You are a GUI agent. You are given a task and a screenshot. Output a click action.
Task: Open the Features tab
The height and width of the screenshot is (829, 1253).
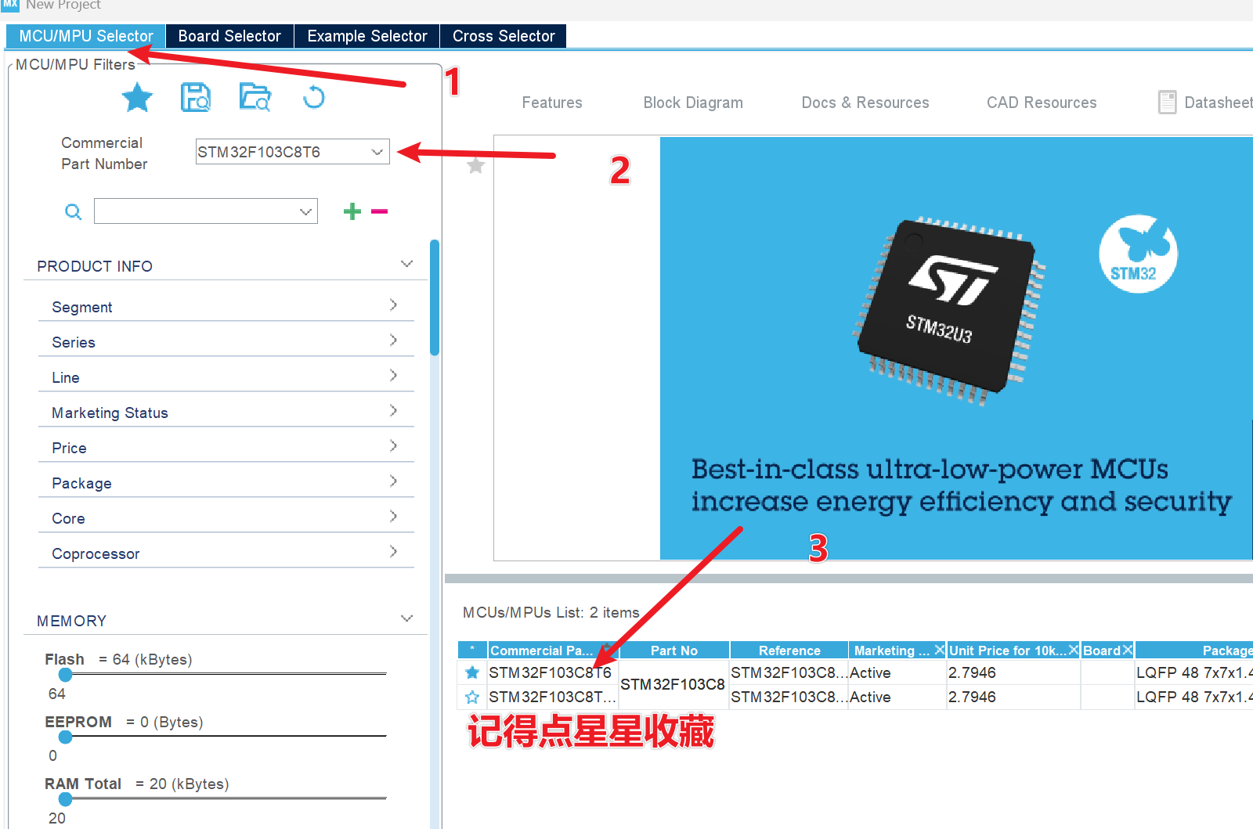pyautogui.click(x=552, y=103)
